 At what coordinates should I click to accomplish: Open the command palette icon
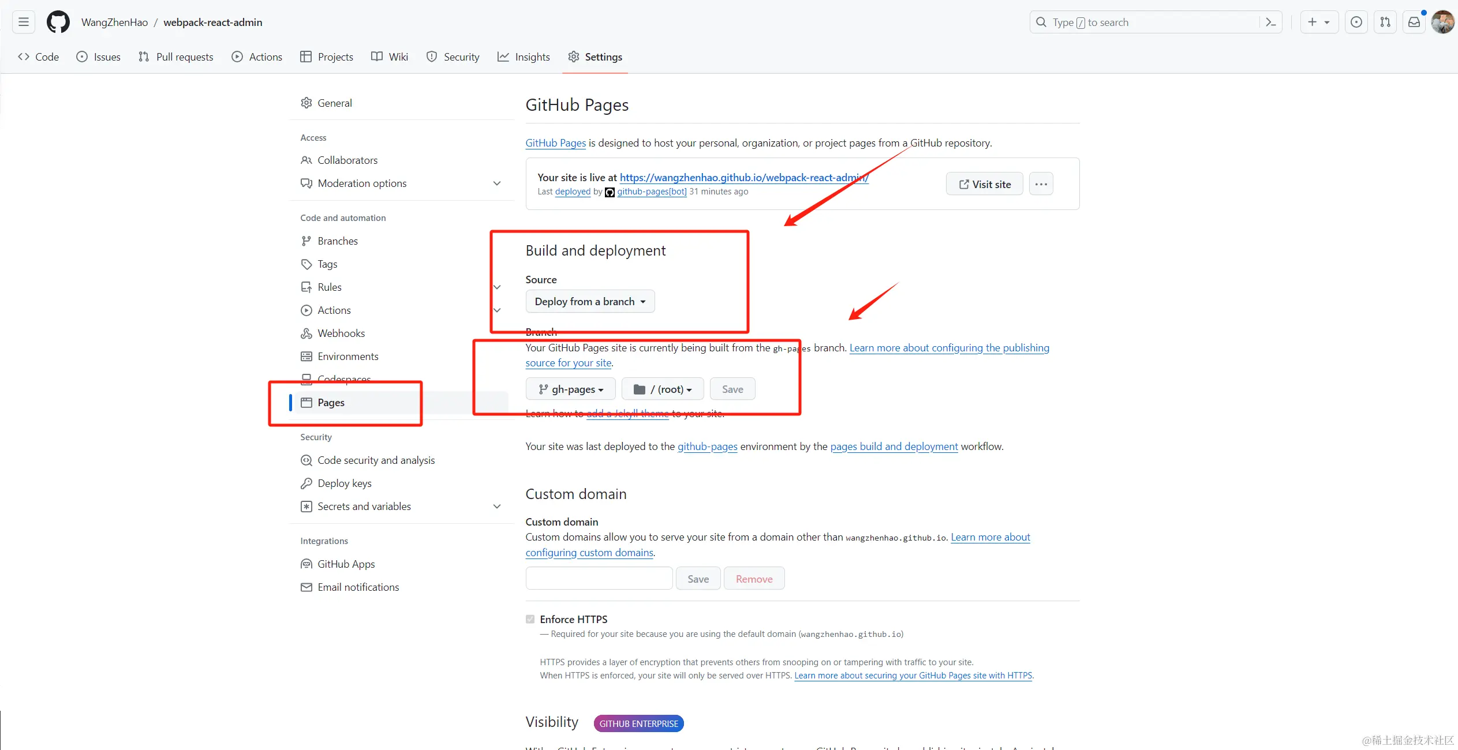[x=1270, y=22]
